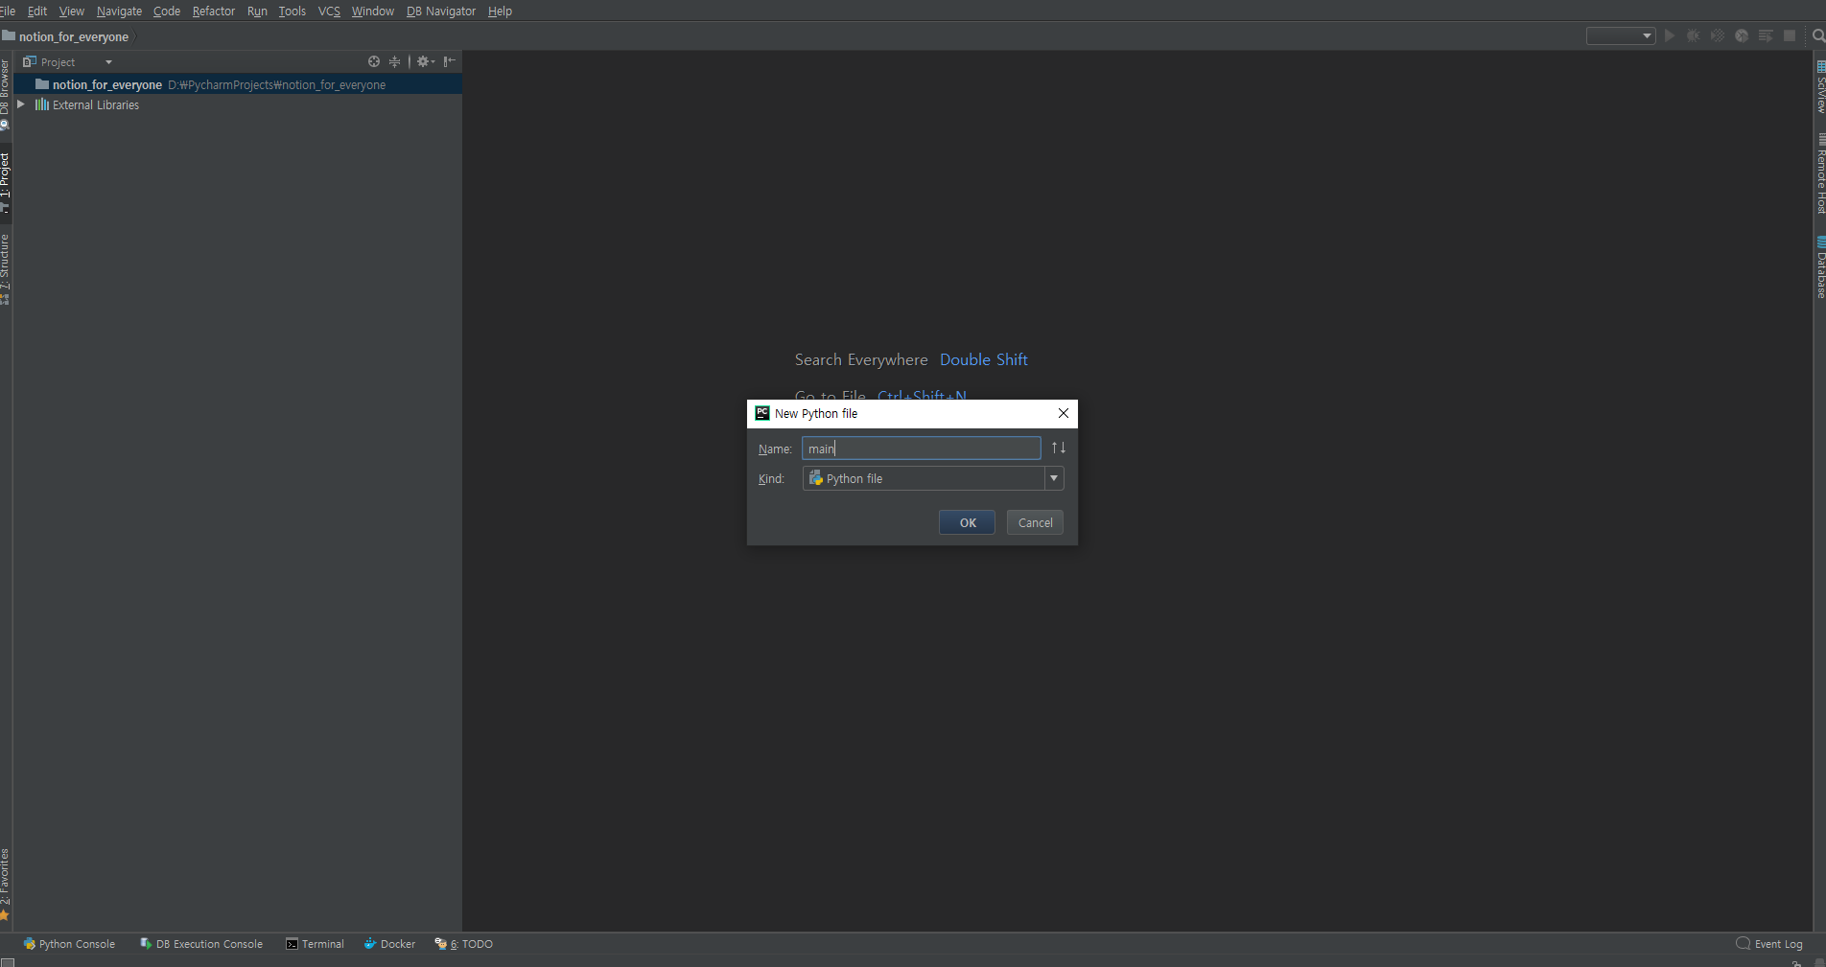
Task: Close the New Python file dialog
Action: (x=1063, y=413)
